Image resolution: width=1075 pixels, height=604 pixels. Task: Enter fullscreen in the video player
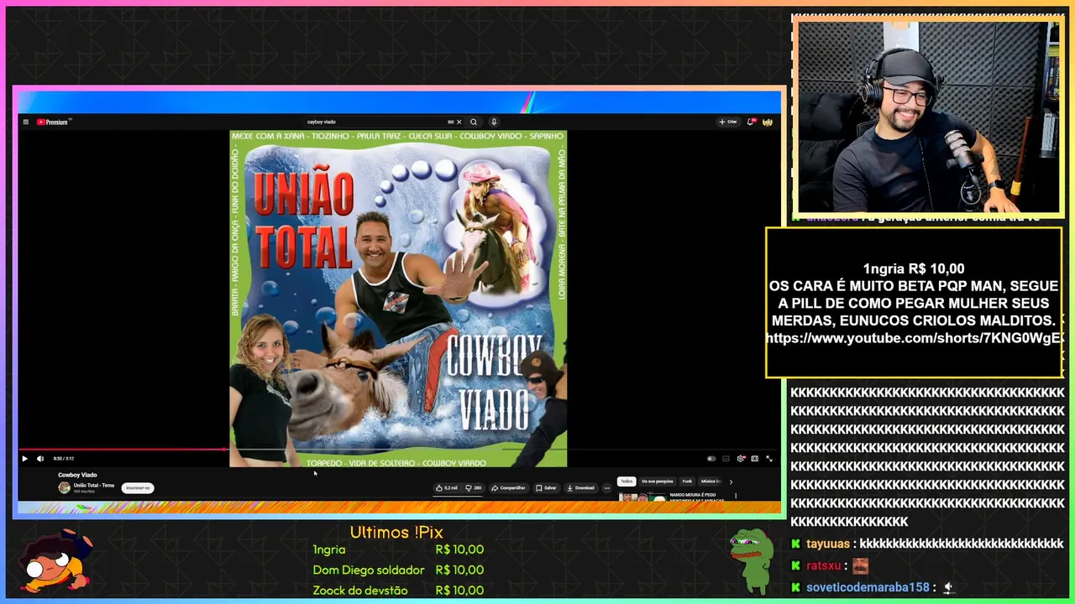[768, 459]
